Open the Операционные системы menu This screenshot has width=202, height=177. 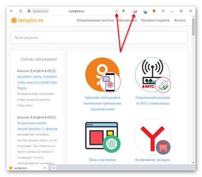pyautogui.click(x=95, y=20)
